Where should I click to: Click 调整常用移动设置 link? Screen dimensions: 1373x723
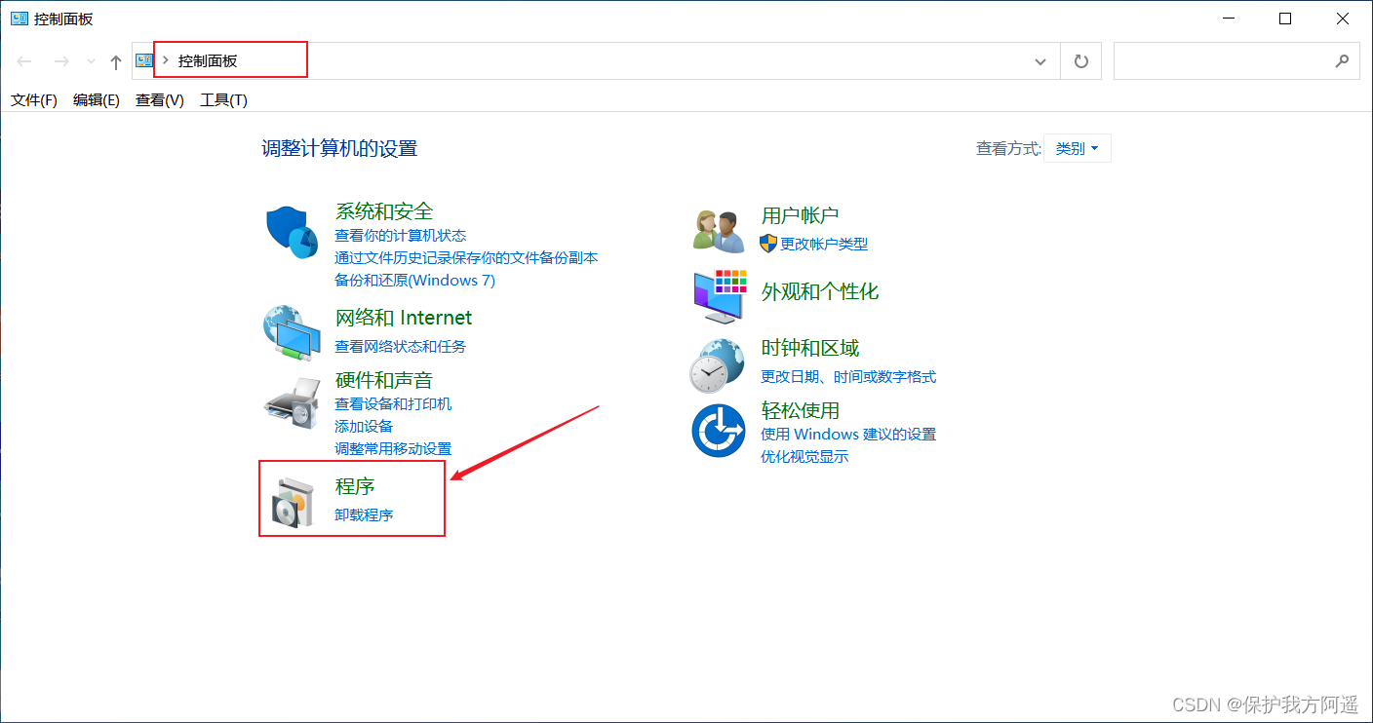[x=393, y=448]
